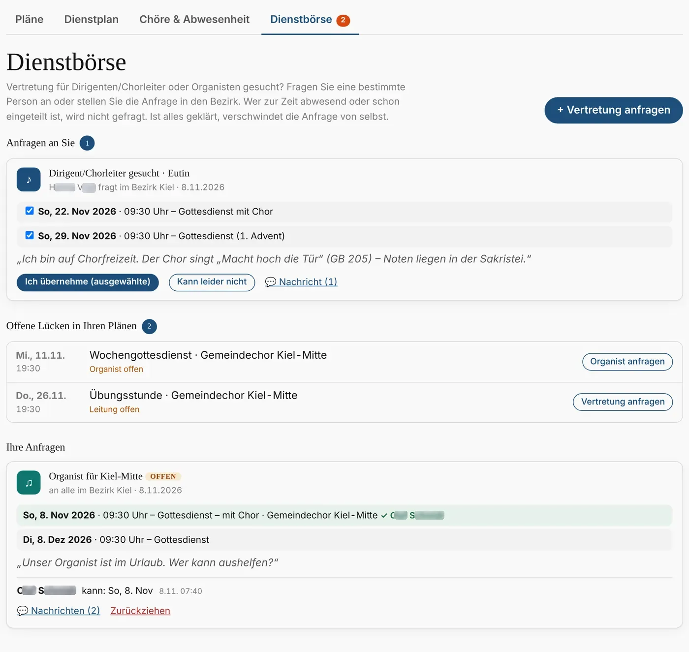Click the orange badge on Dienstbörse tab

click(x=343, y=20)
